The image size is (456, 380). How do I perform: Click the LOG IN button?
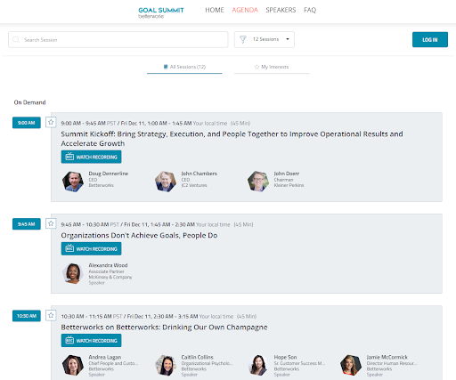click(x=430, y=39)
